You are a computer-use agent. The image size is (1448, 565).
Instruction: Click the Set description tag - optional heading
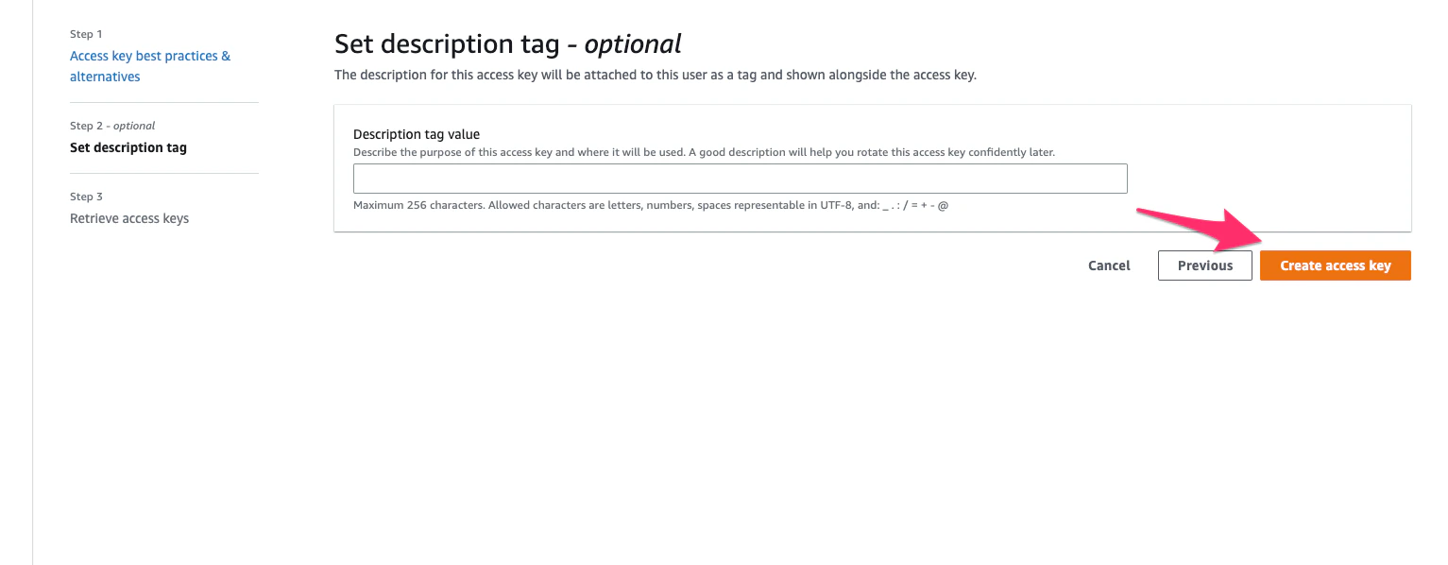507,43
